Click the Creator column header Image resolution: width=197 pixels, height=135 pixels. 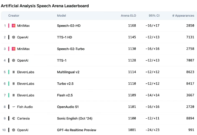14,16
